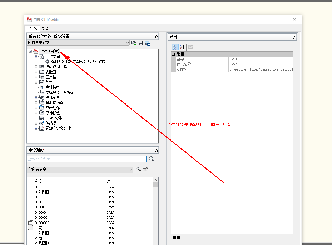Collapse the 常规 property category

pyautogui.click(x=174, y=54)
